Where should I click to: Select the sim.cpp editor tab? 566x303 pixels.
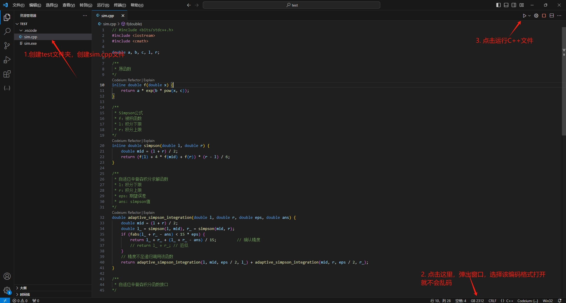[107, 16]
